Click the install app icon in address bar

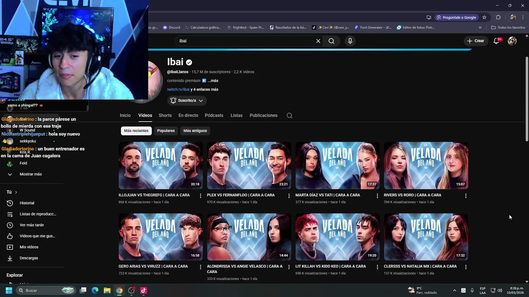(x=429, y=17)
